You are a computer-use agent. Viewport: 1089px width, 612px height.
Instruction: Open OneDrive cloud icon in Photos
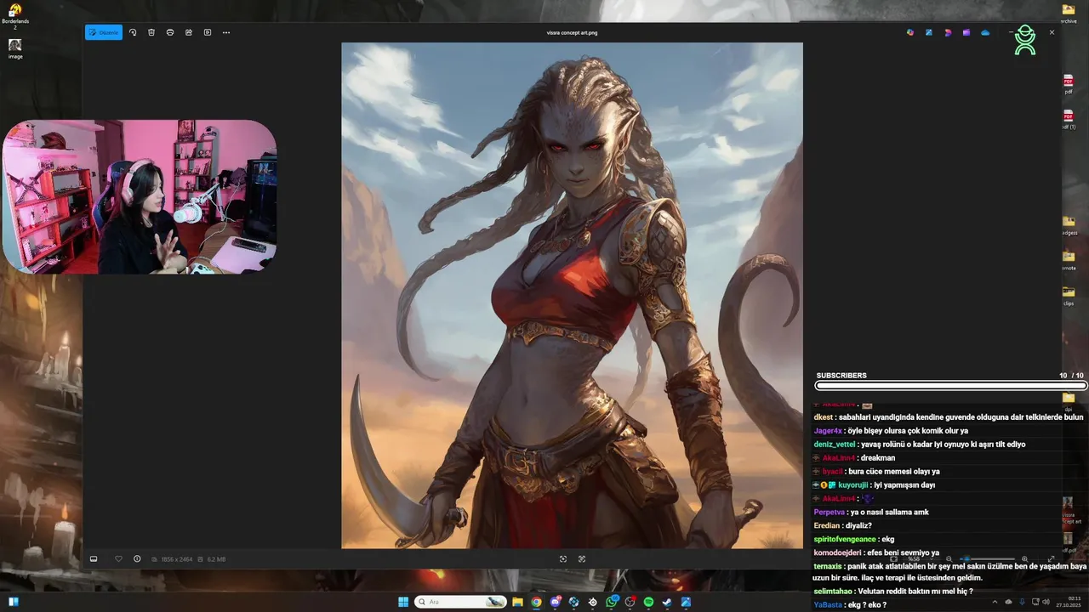coord(985,32)
